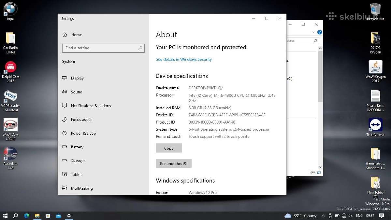Open the battery status tray icon
Viewport: 391px width, 220px height.
coord(337,216)
